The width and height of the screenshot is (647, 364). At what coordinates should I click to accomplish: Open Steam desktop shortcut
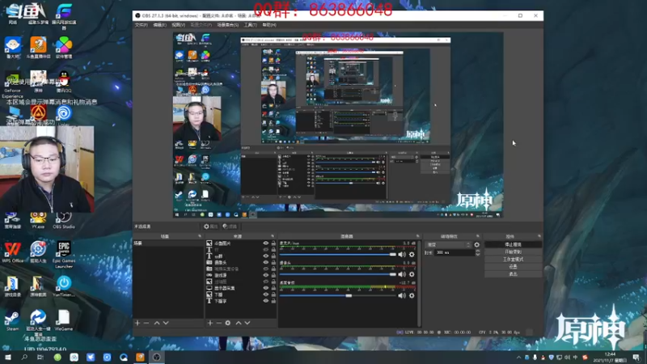tap(12, 321)
